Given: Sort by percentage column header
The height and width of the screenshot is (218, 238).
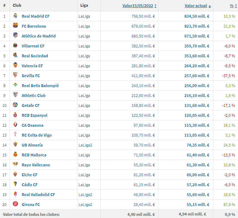Looking at the screenshot, I should click(232, 6).
